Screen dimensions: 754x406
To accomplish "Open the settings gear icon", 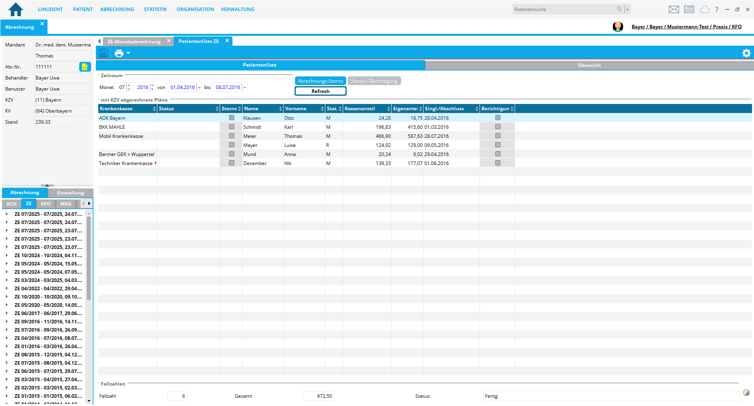I will [746, 53].
